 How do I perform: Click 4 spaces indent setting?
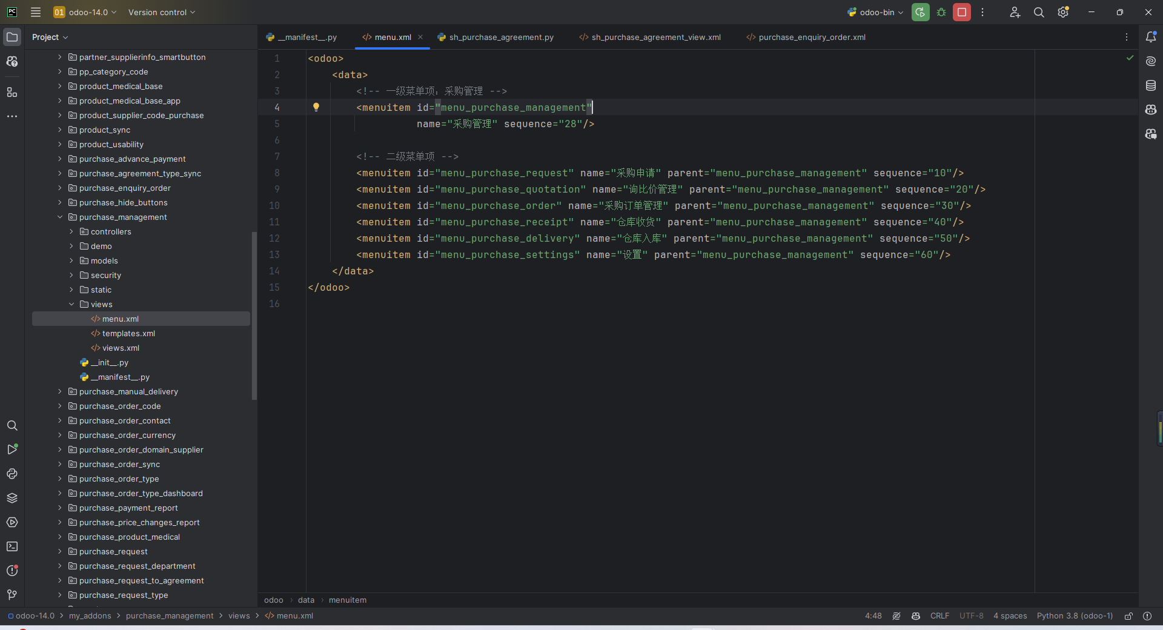[1010, 616]
